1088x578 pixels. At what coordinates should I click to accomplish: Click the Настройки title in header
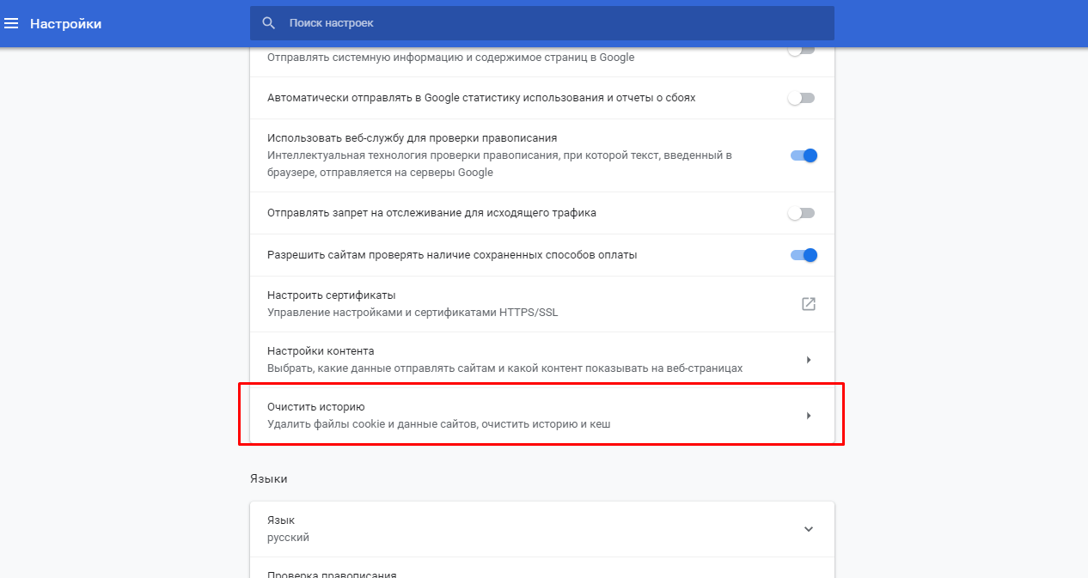pos(65,24)
